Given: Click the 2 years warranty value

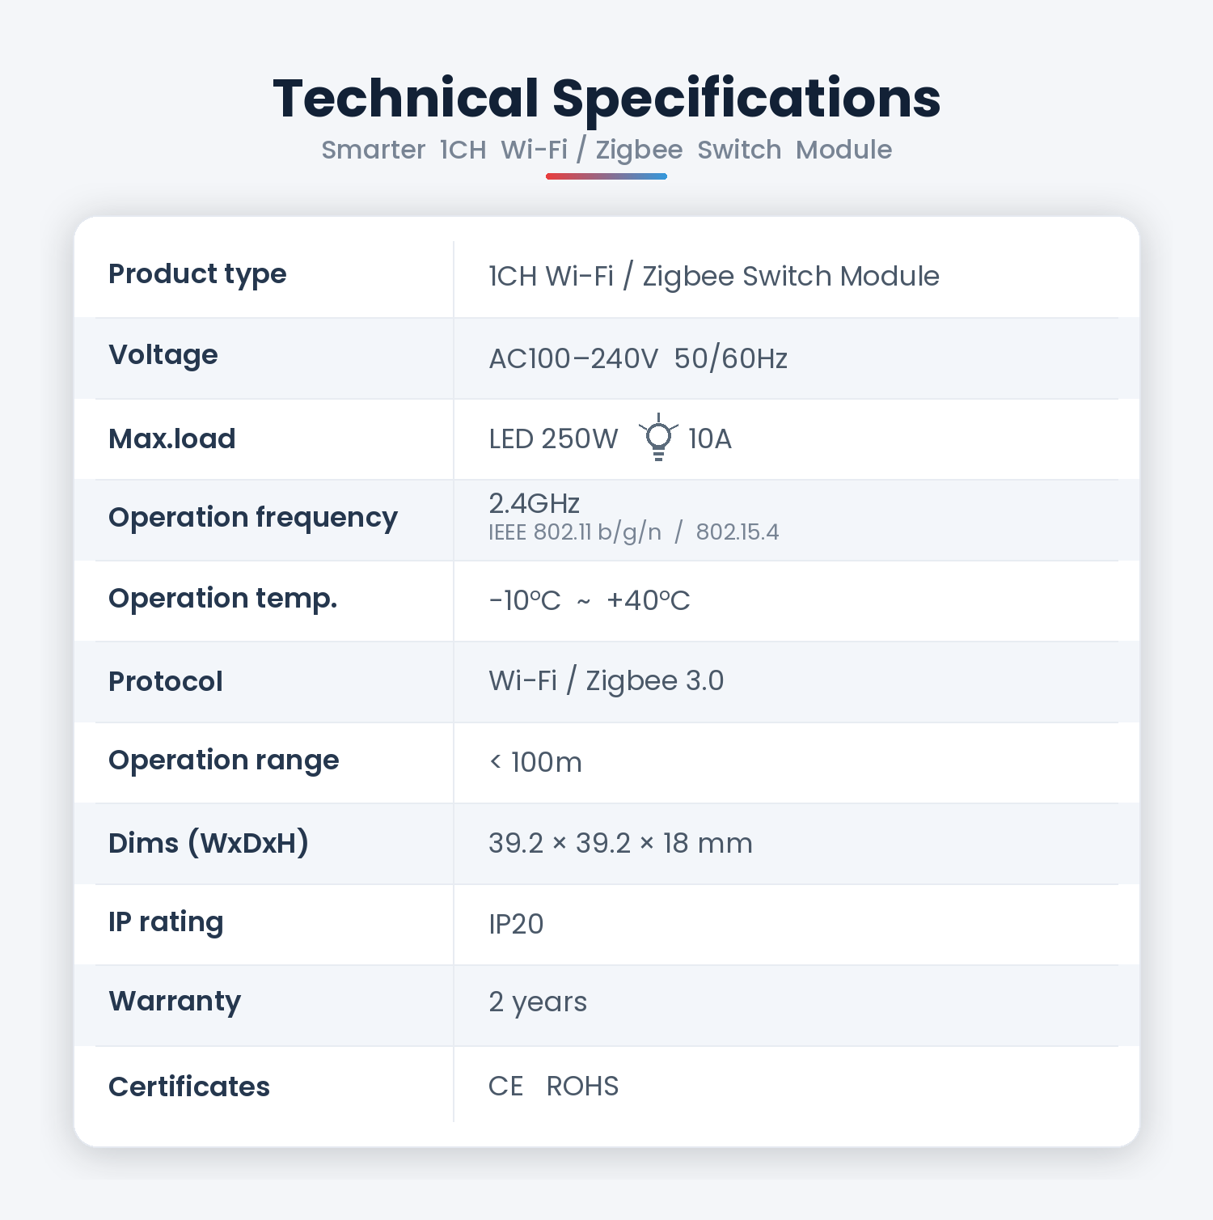Looking at the screenshot, I should [538, 1002].
